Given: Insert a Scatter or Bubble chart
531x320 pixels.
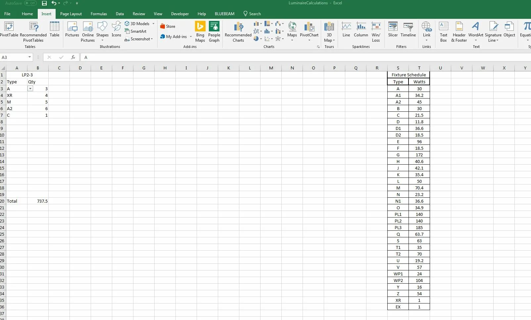Looking at the screenshot, I should point(268,39).
